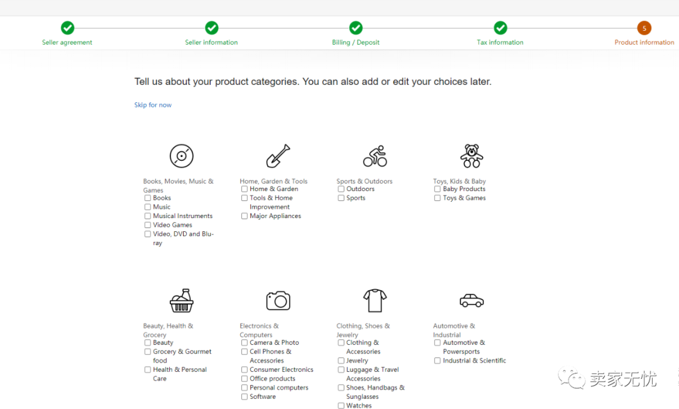The height and width of the screenshot is (409, 679).
Task: Check the Books checkbox
Action: (148, 198)
